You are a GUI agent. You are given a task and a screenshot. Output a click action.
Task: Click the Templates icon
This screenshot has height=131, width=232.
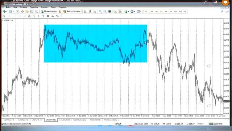point(138,11)
